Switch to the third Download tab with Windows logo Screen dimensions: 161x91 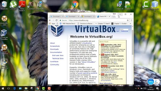(x=88, y=16)
